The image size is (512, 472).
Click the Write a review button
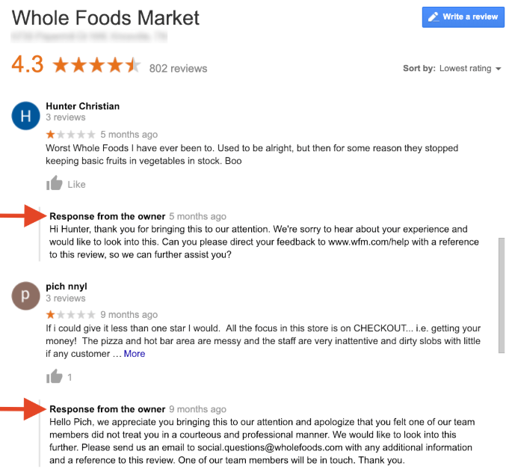coord(463,17)
